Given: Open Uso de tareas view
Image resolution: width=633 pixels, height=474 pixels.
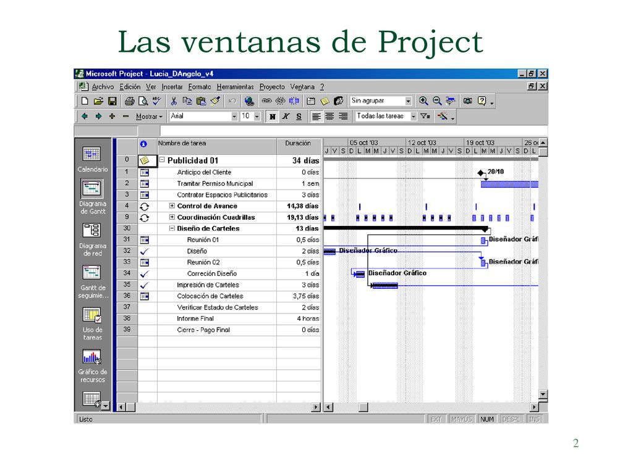Looking at the screenshot, I should point(93,323).
